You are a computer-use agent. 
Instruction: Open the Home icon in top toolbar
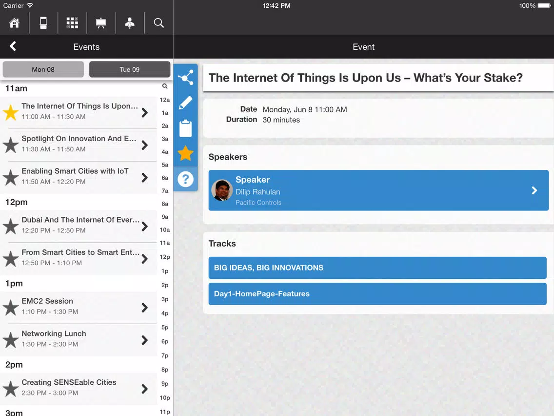(x=15, y=23)
